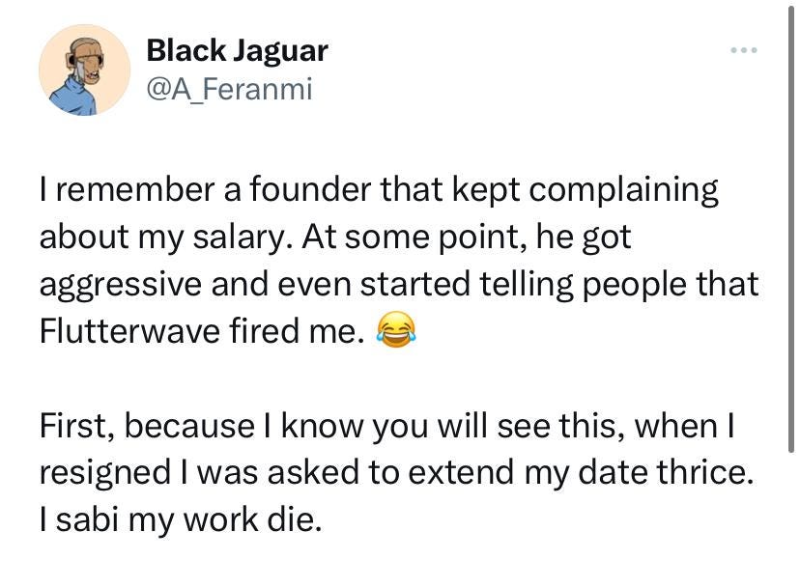The width and height of the screenshot is (800, 588).
Task: Click the word "complaining" in the tweet
Action: pyautogui.click(x=623, y=191)
